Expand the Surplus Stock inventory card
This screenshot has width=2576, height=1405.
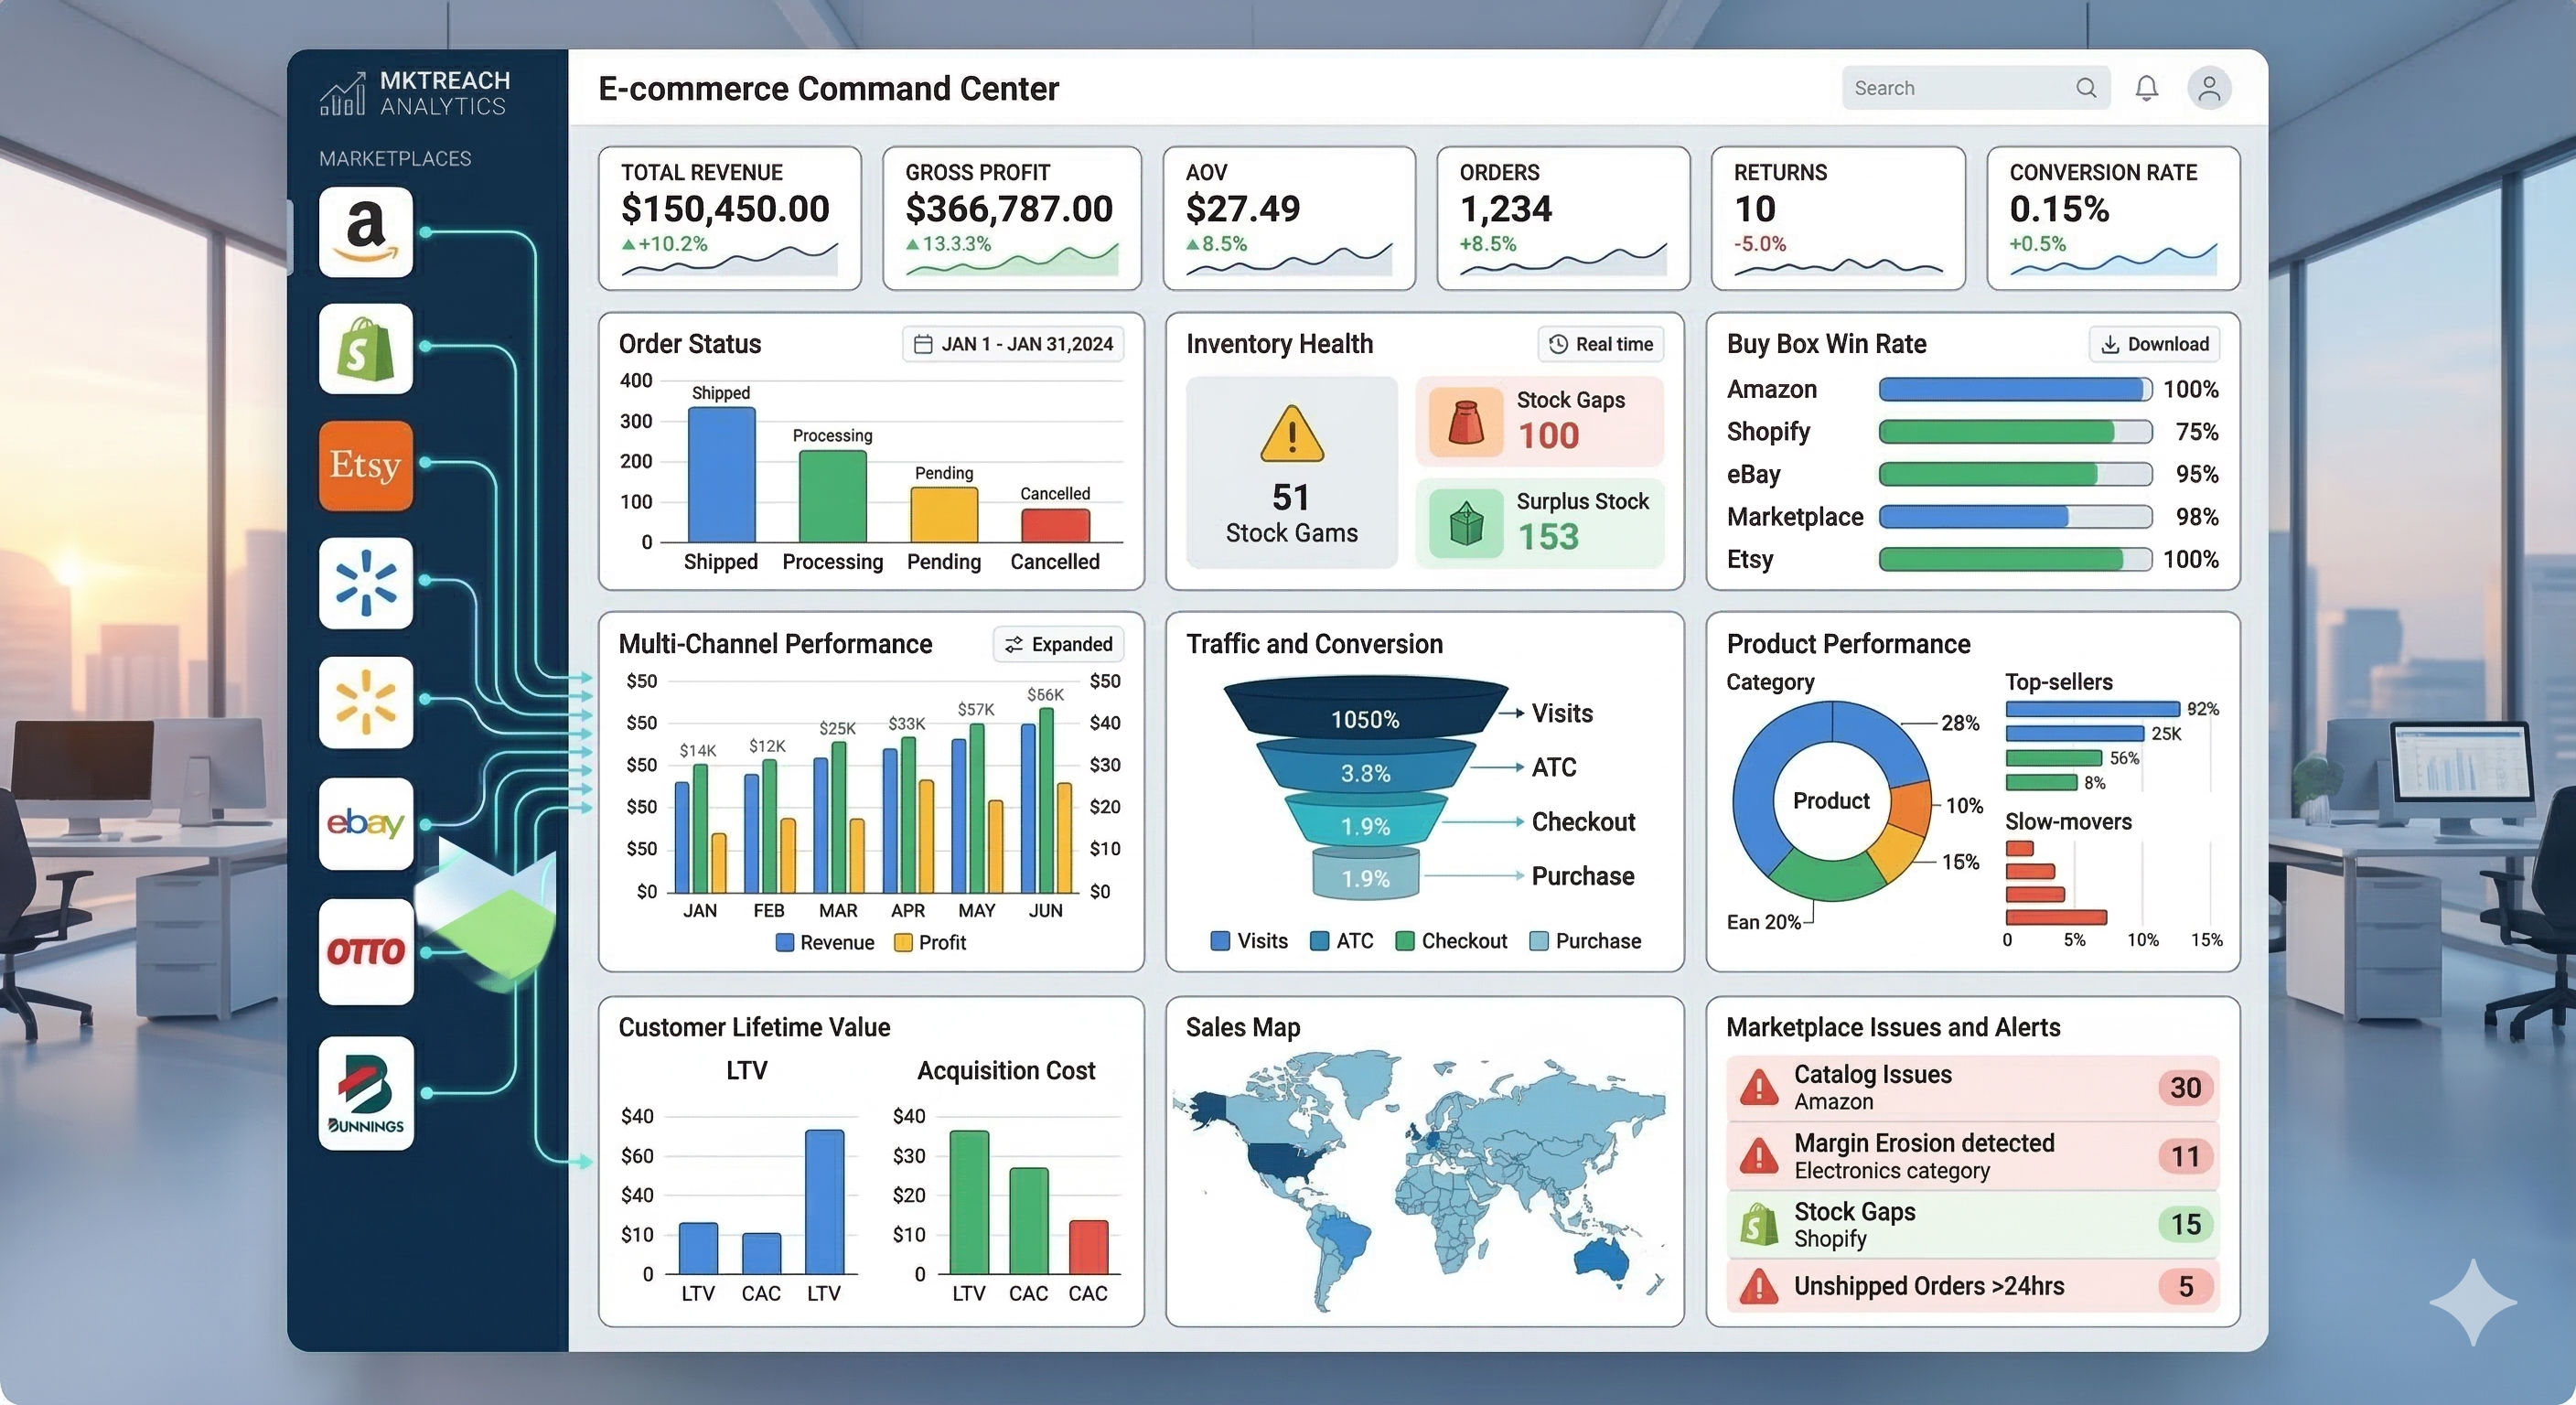point(1540,521)
